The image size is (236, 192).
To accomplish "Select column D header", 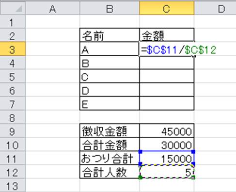I will point(215,8).
